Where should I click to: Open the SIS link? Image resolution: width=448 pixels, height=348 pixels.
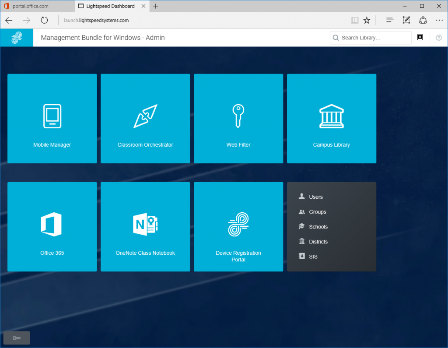coord(313,257)
